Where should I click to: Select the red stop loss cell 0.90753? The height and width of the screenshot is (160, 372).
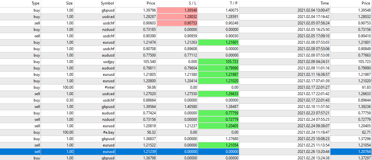177,23
